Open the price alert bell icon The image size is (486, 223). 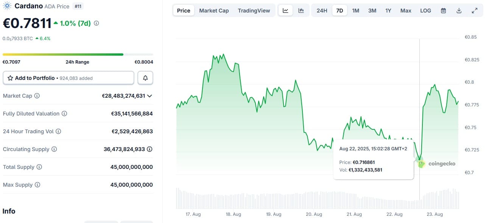point(145,78)
